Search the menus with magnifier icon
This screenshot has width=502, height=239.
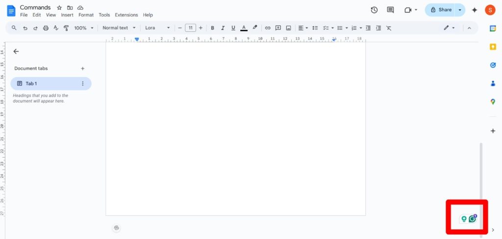(14, 28)
